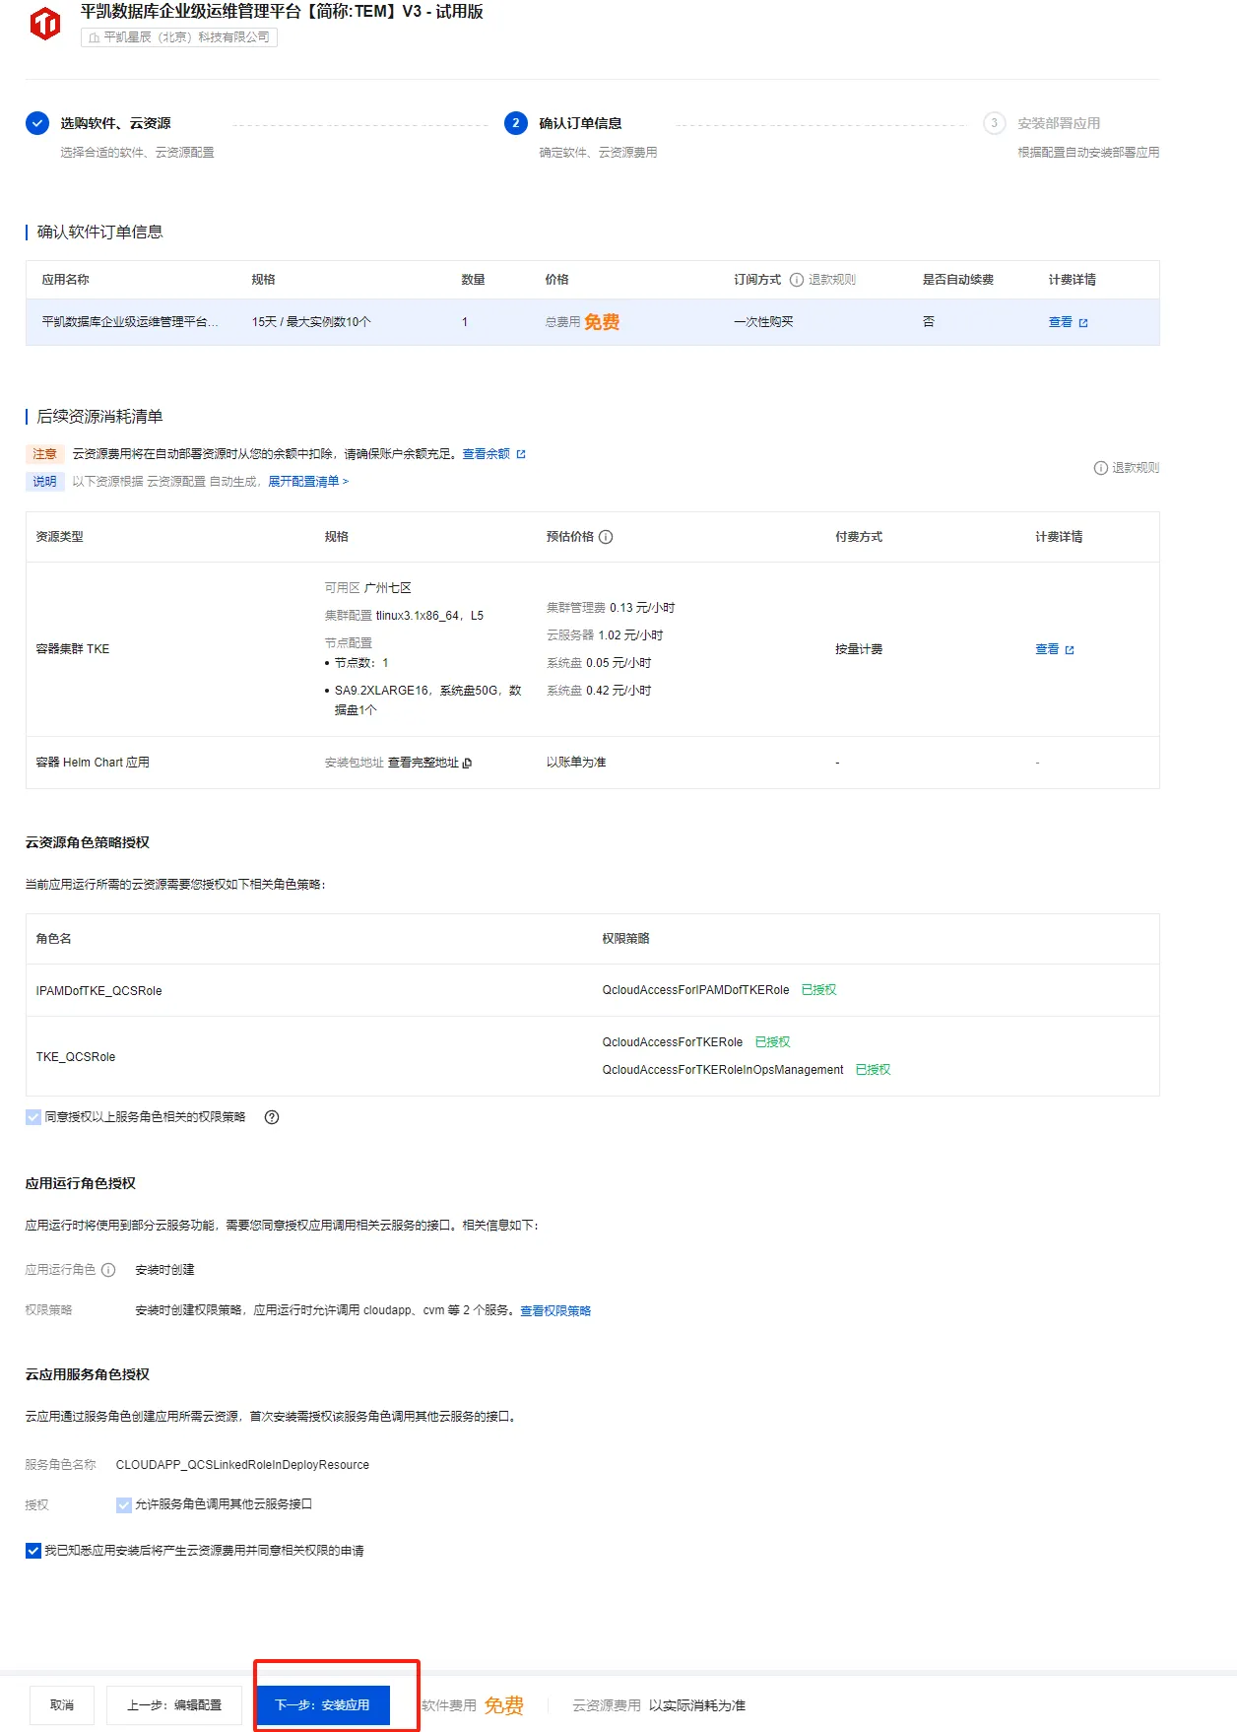1237x1732 pixels.
Task: Click policy QcloudAccessForTKERole
Action: tap(673, 1042)
